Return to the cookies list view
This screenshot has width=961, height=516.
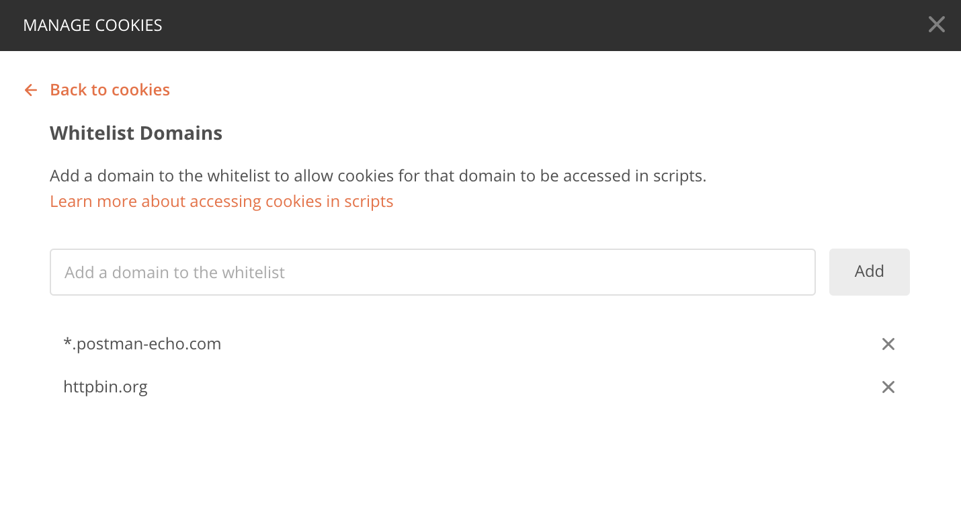pyautogui.click(x=110, y=89)
